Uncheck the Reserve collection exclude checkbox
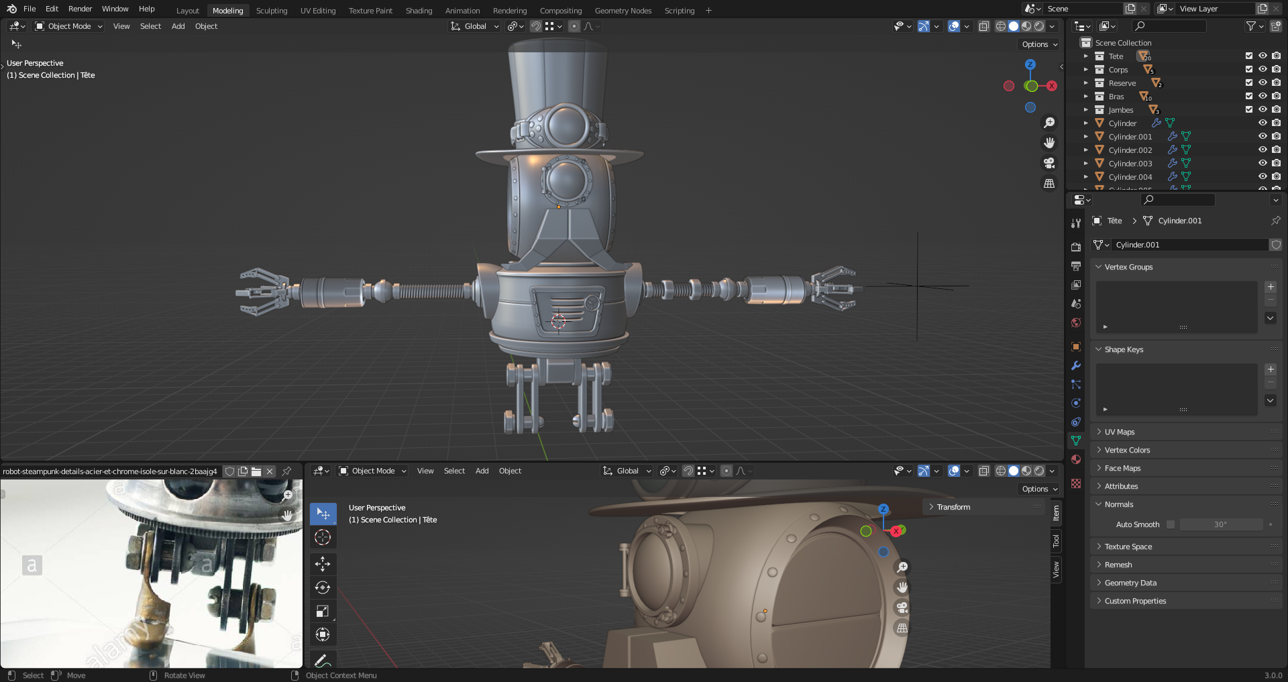The image size is (1288, 682). [x=1249, y=83]
